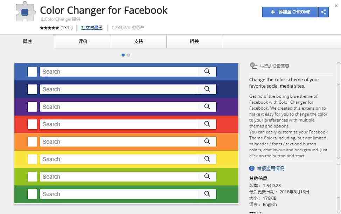Open the 相关 related tab

click(x=194, y=41)
